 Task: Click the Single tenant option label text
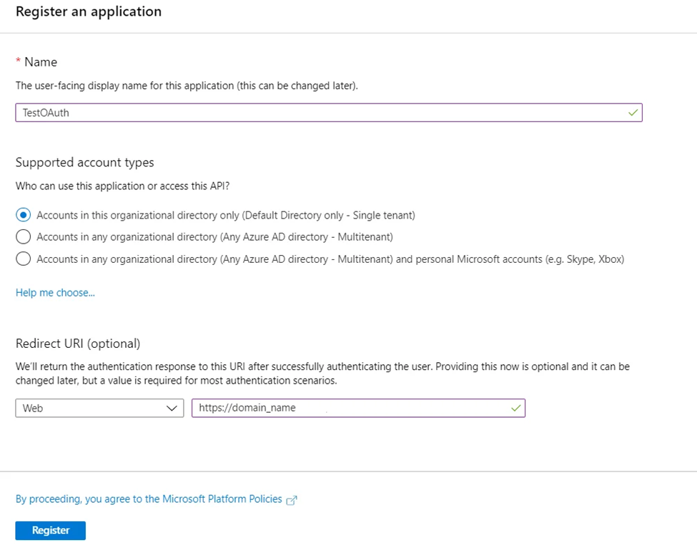[226, 216]
